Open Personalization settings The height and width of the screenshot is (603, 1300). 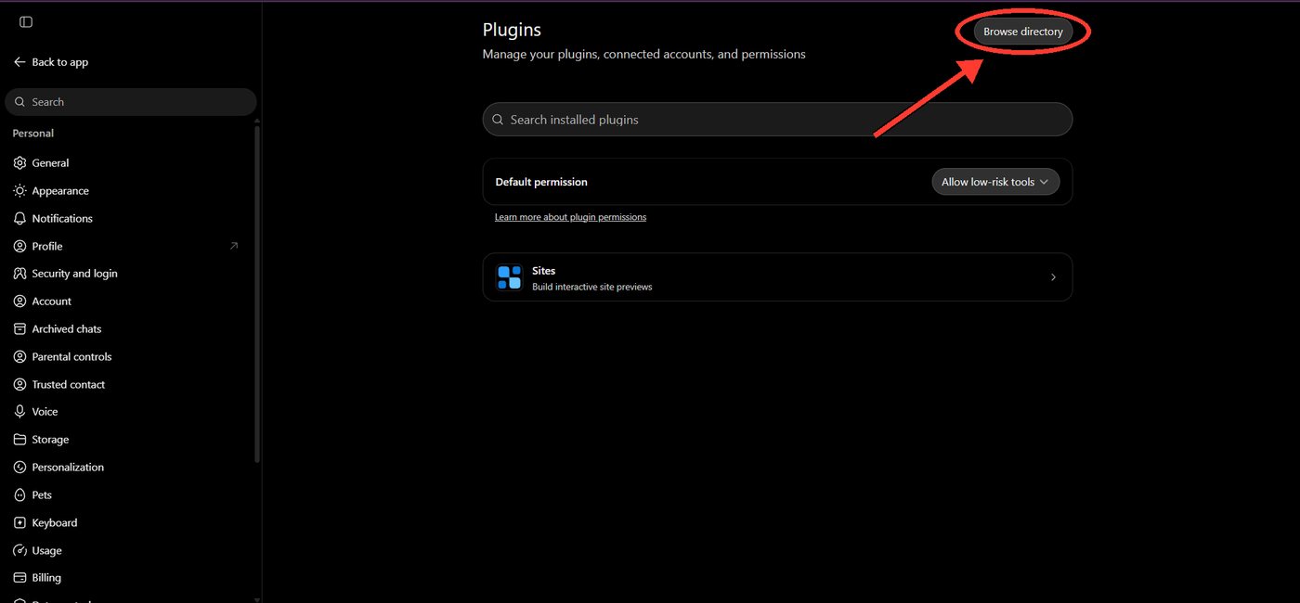click(x=130, y=468)
